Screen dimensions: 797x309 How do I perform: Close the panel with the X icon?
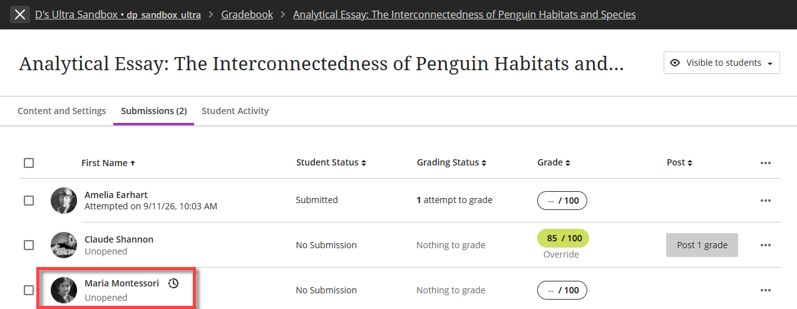[x=20, y=14]
